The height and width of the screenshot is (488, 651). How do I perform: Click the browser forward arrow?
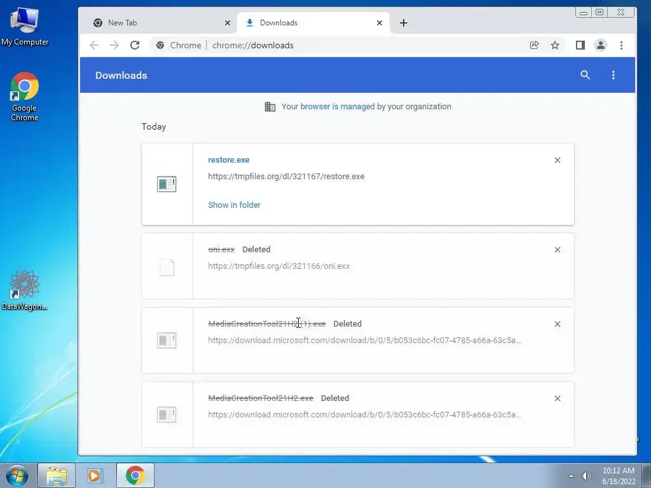114,45
